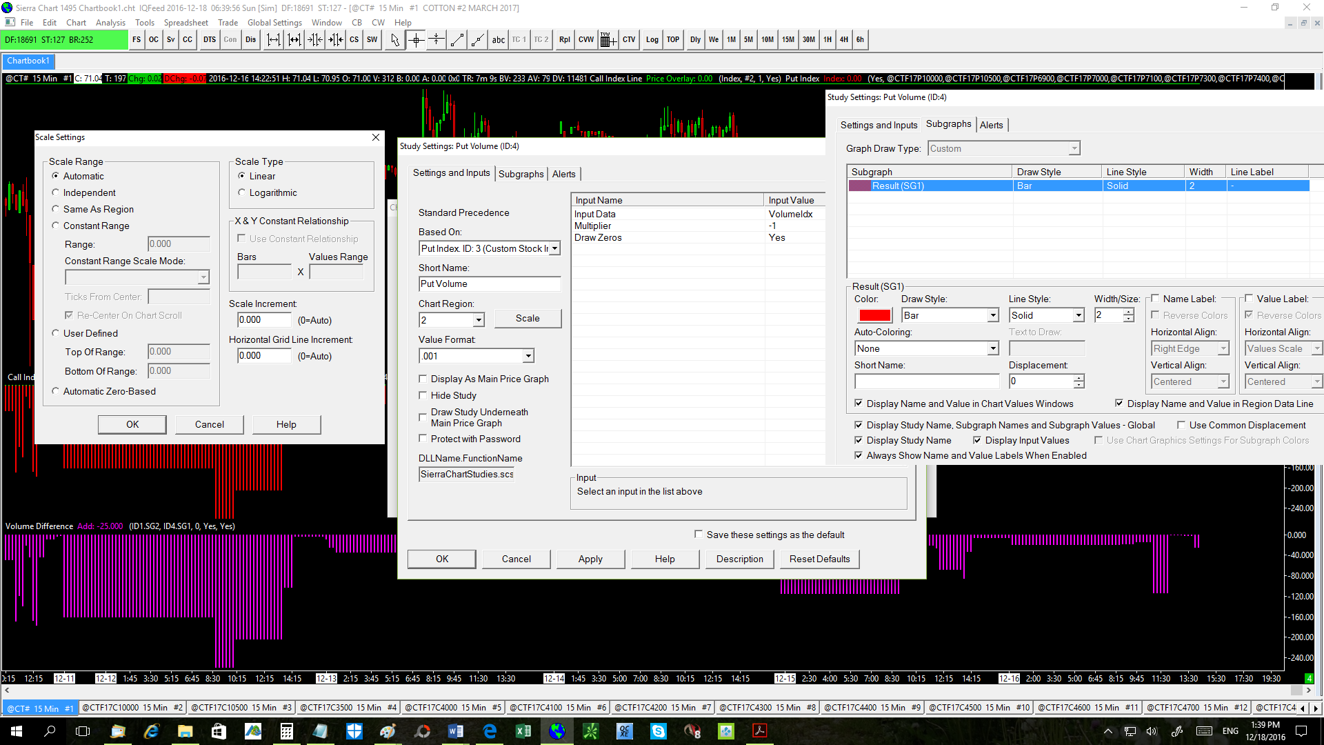The width and height of the screenshot is (1324, 745).
Task: Expand the Value Format dropdown
Action: click(x=528, y=356)
